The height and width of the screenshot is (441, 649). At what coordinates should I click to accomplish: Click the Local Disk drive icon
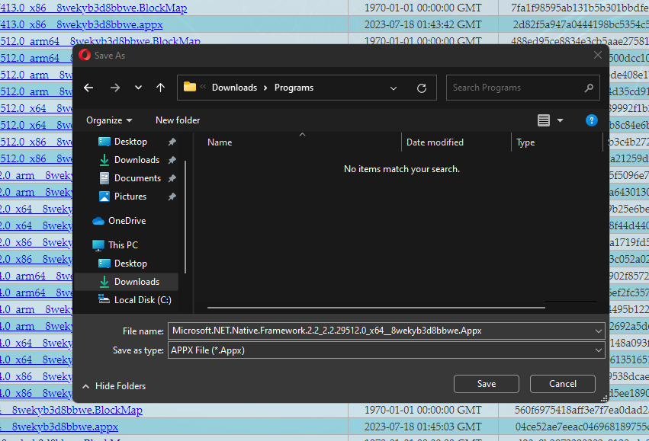coord(104,299)
